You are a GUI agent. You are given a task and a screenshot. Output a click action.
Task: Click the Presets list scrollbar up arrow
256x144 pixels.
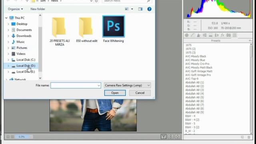pyautogui.click(x=251, y=44)
